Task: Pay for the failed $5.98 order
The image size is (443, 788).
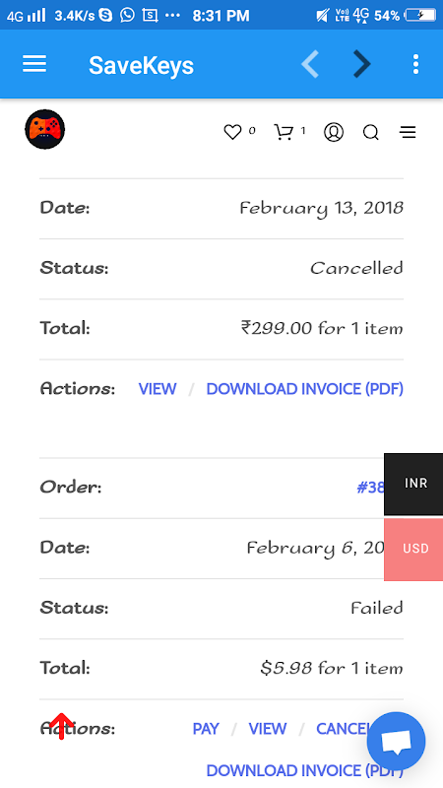Action: (206, 729)
